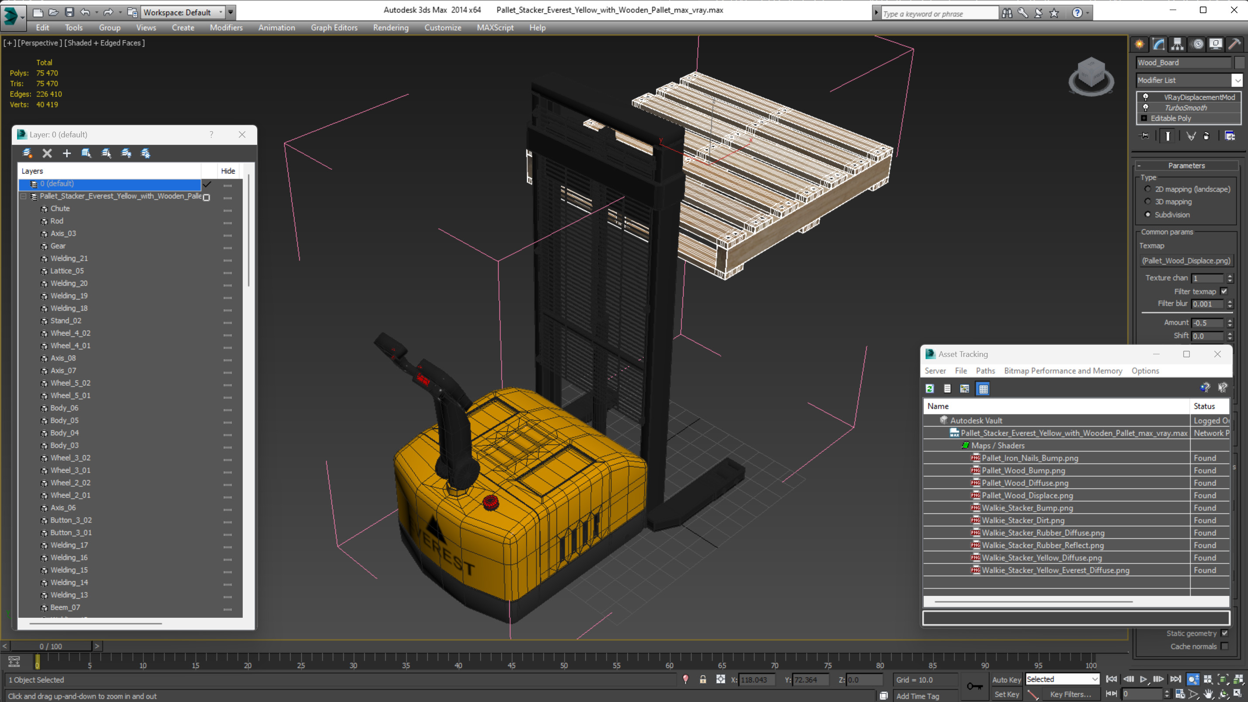
Task: Open the Create command panel tab
Action: click(1140, 45)
